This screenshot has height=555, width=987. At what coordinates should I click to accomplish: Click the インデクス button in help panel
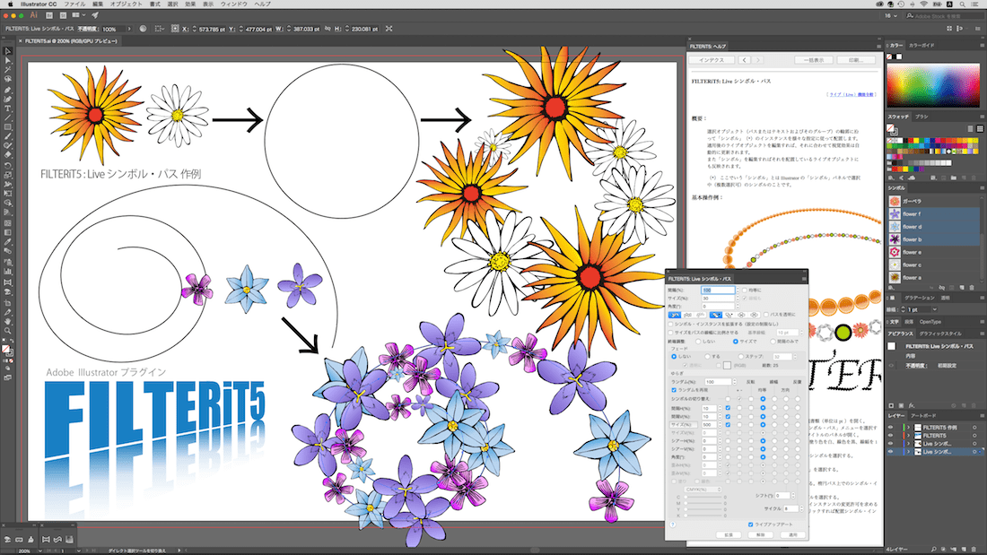coord(712,60)
